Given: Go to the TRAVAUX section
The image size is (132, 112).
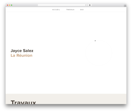Looking at the screenshot, I should [70, 10].
